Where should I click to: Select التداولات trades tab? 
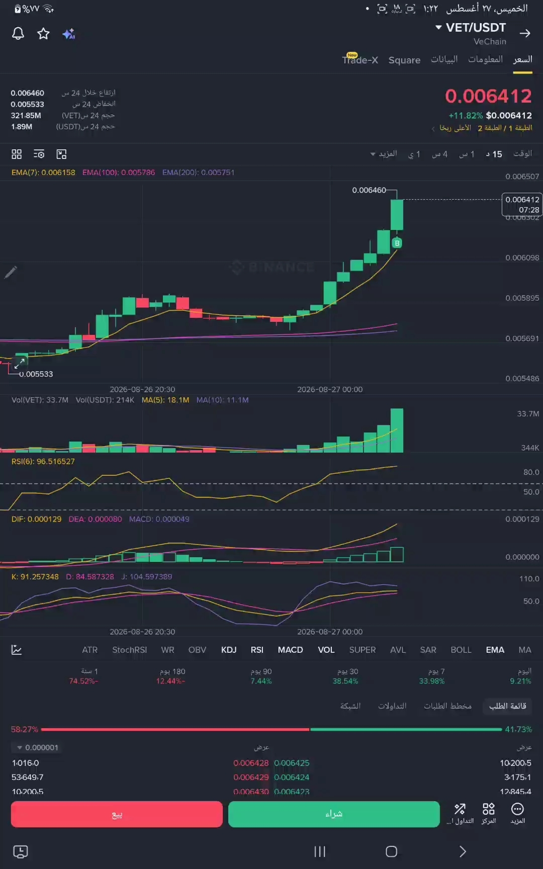coord(392,706)
